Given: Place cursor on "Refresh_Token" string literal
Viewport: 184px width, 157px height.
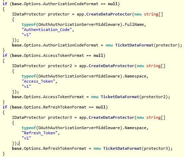Looking at the screenshot, I should [x=39, y=133].
